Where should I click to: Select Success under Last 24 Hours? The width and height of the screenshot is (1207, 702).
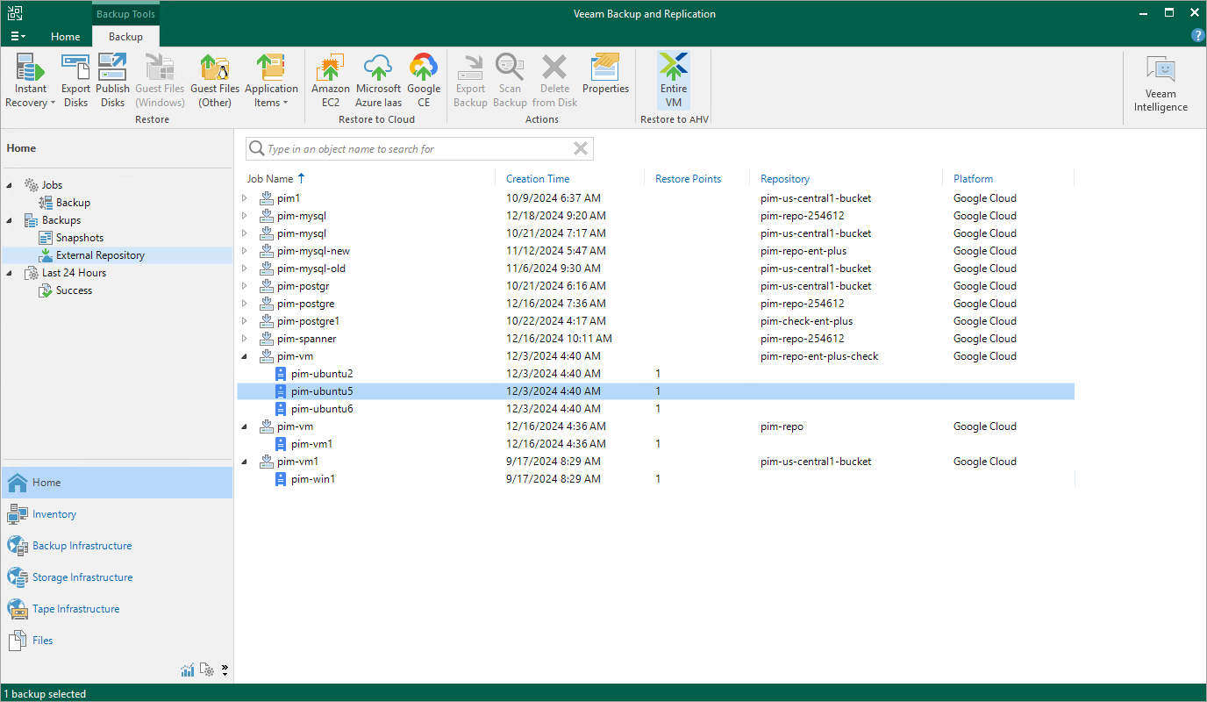[74, 290]
